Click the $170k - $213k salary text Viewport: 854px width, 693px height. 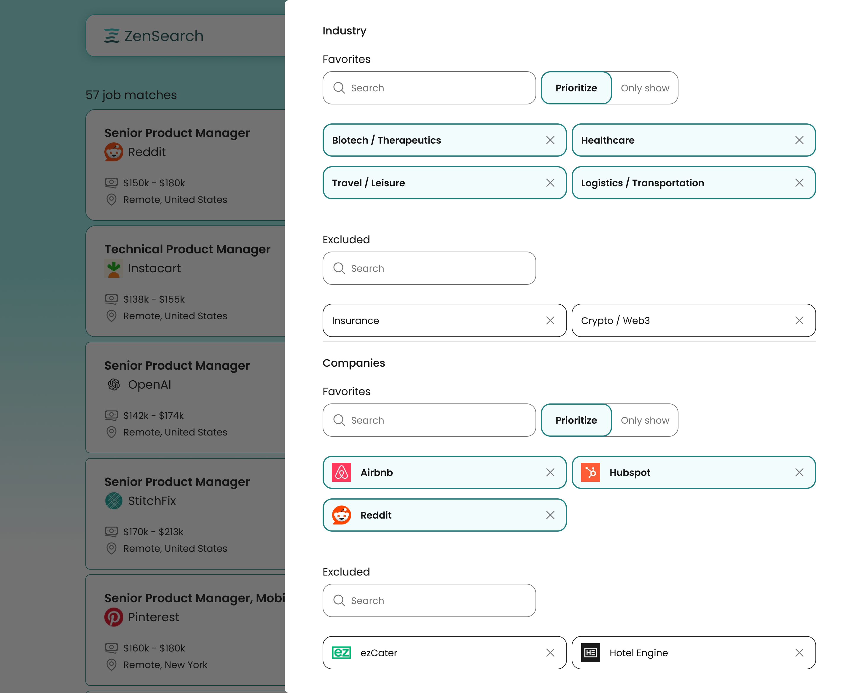(x=153, y=532)
